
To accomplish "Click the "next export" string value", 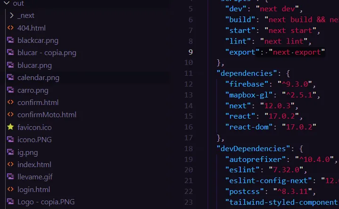I will point(297,52).
